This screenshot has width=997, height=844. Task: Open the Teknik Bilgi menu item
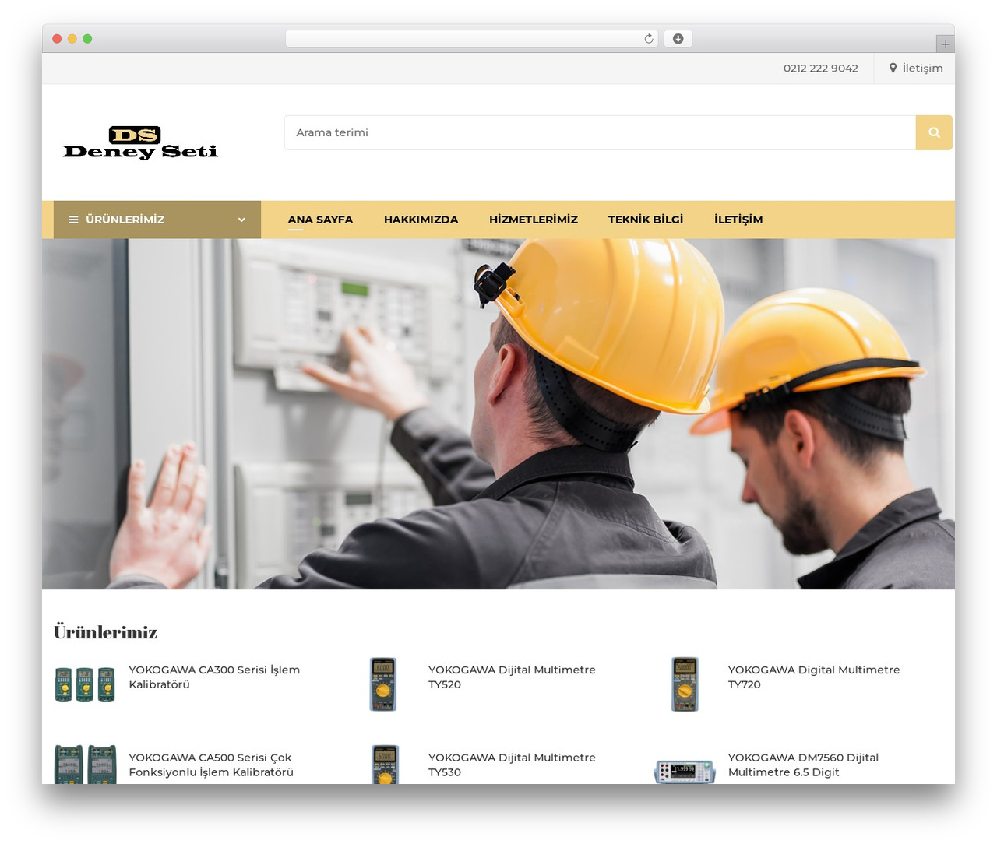646,220
